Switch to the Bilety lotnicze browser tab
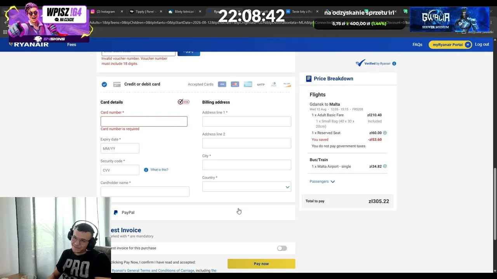Viewport: 497px width, 279px height. (x=184, y=12)
